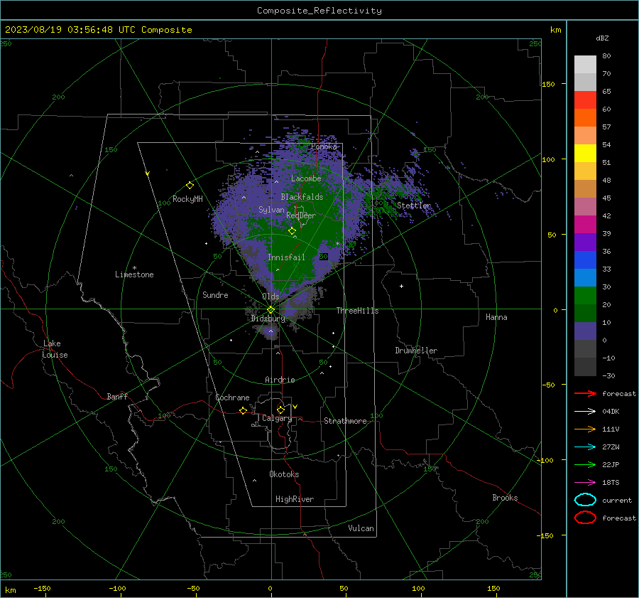This screenshot has height=598, width=639.
Task: Select the cyan 27ZW arrow icon
Action: (x=585, y=447)
